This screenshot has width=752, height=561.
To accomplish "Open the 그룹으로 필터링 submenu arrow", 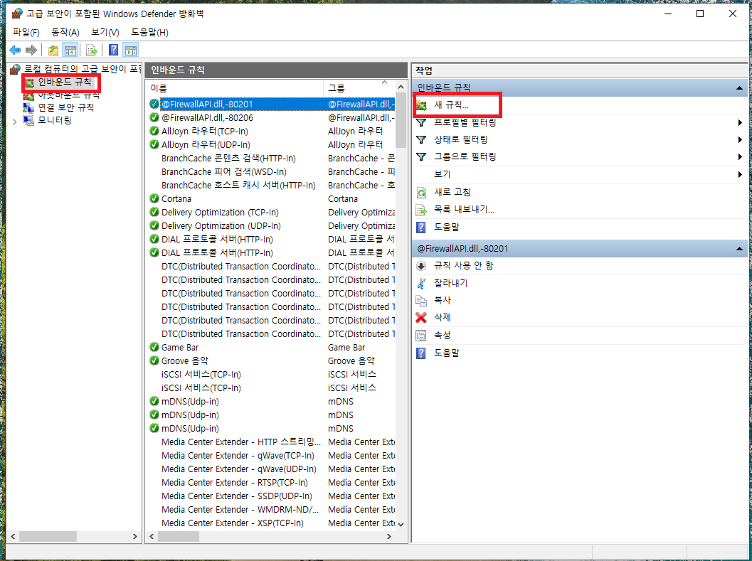I will click(x=740, y=157).
